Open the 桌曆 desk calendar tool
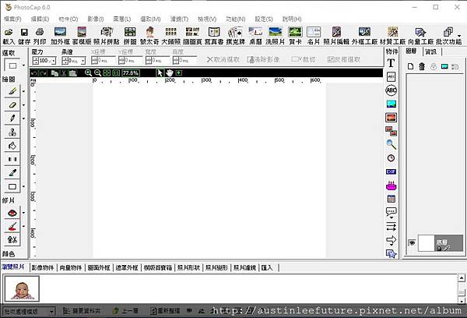 click(x=255, y=36)
